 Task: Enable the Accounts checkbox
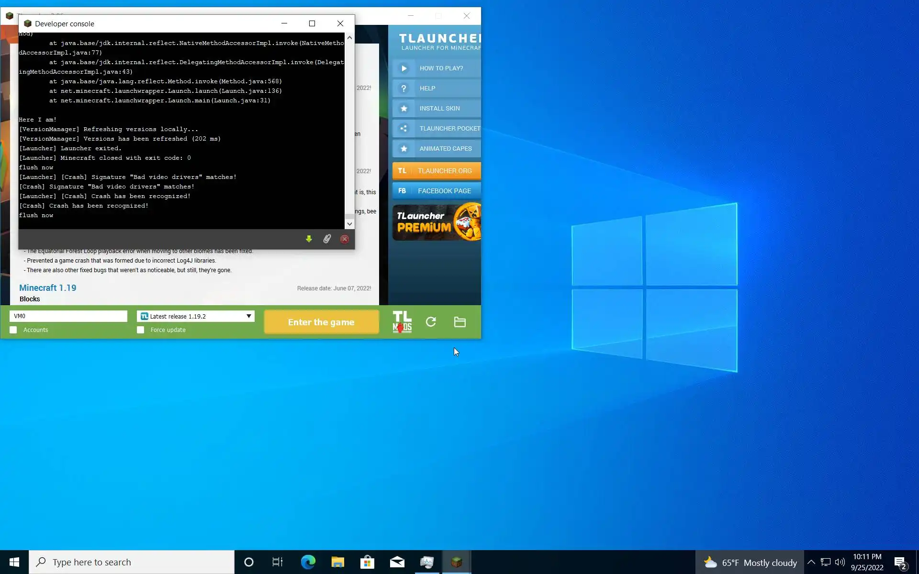point(13,330)
